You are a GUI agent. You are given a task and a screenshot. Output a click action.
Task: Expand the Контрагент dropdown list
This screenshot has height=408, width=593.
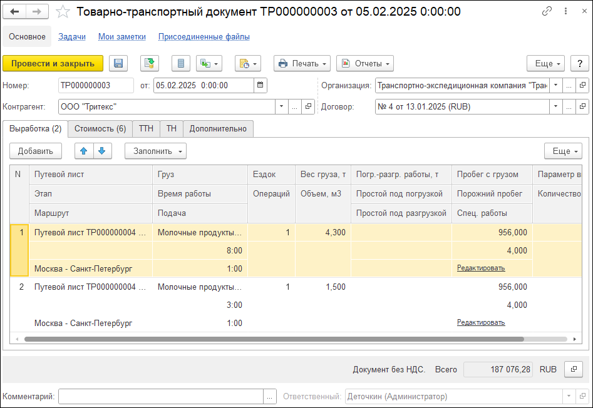coord(281,106)
